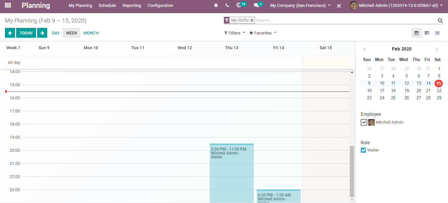Select highlighted day 15 in mini calendar
Screen dimensions: 448x203
[438, 83]
